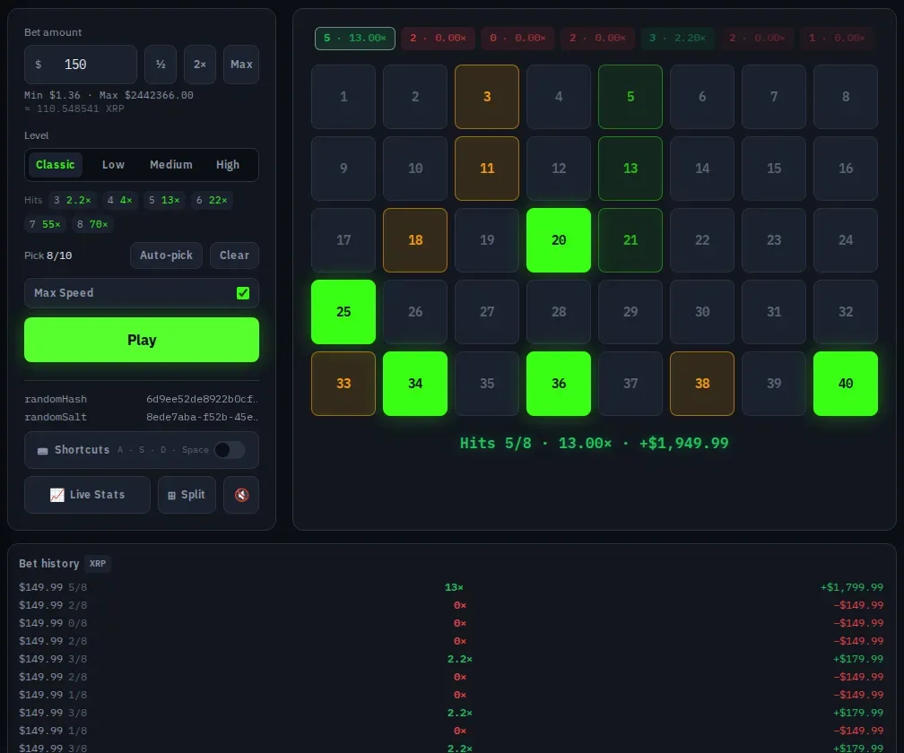Clear all picked numbers
904x753 pixels.
click(x=234, y=255)
